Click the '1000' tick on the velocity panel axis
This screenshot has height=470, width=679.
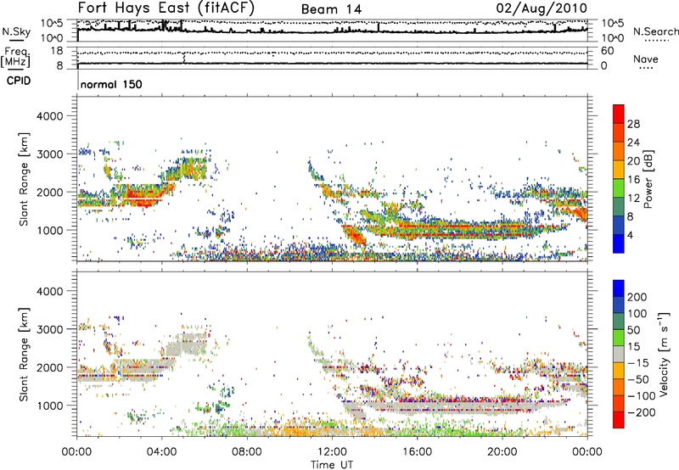pos(49,406)
